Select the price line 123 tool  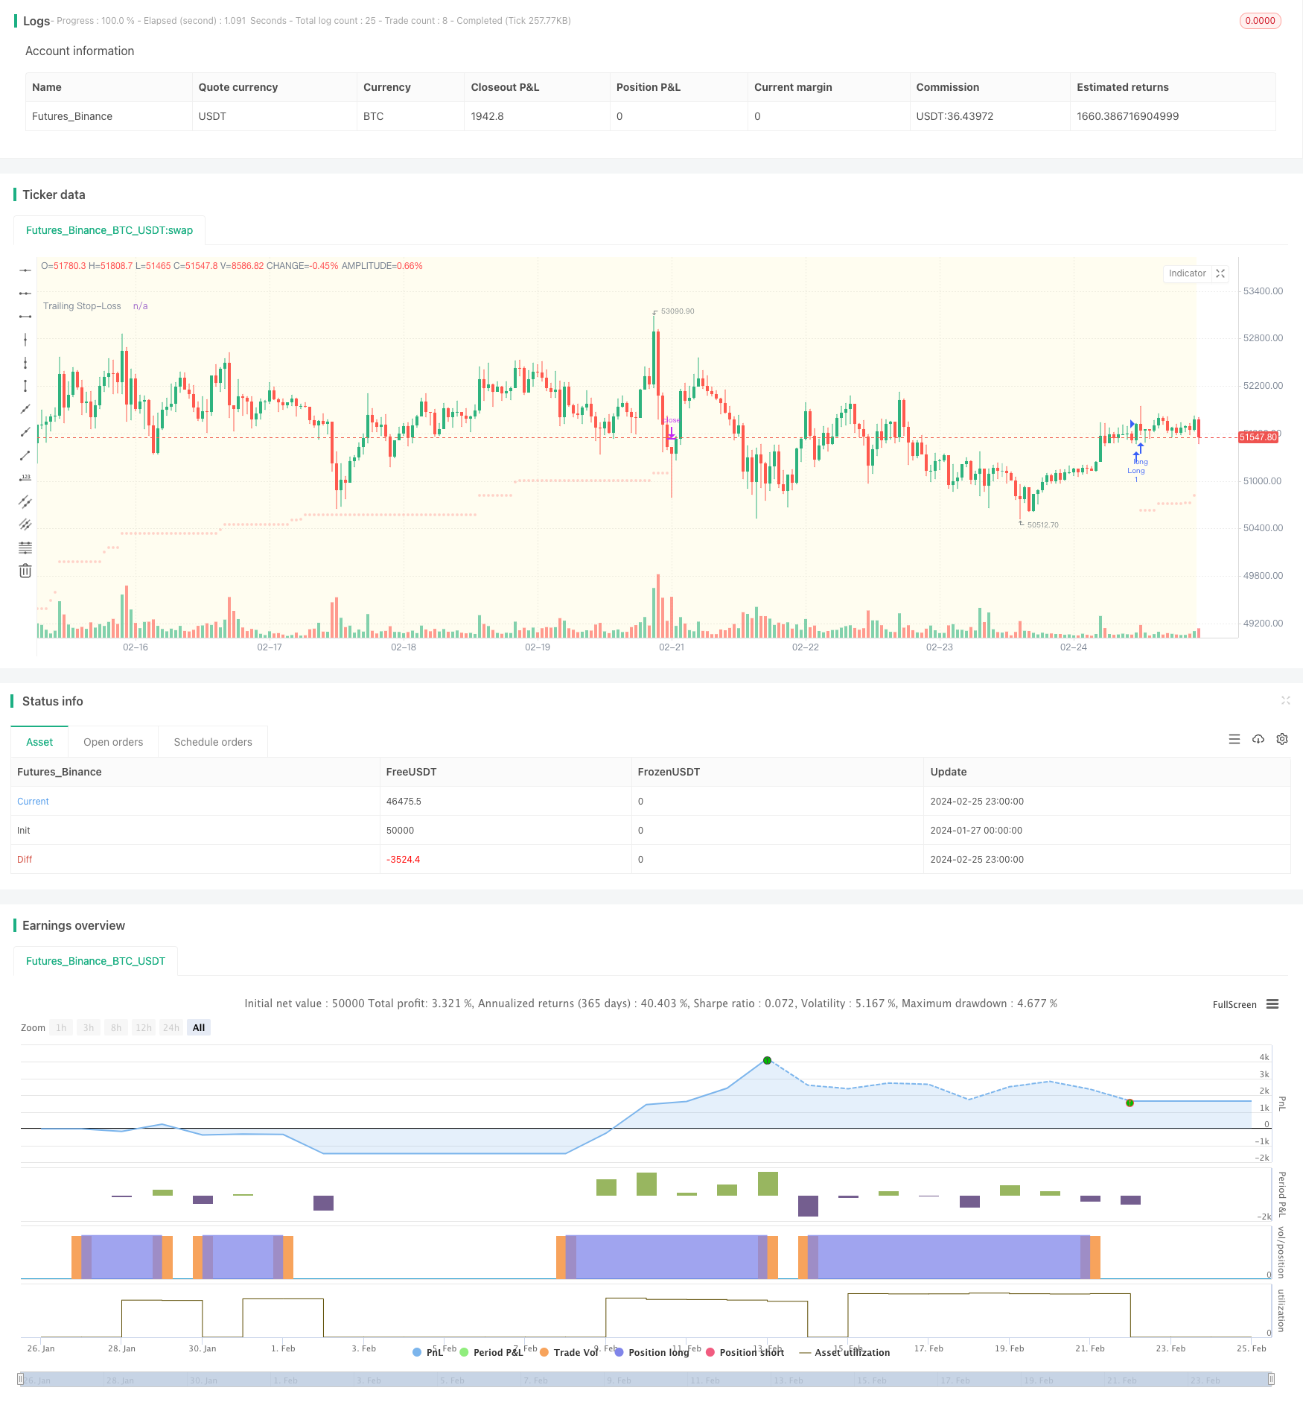(25, 478)
